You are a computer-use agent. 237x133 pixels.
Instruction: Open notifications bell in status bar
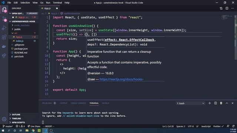click(233, 126)
